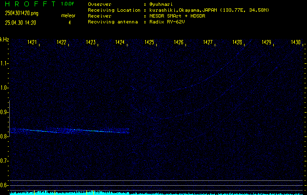
Task: Select the 1429 time axis label
Action: coord(266,42)
